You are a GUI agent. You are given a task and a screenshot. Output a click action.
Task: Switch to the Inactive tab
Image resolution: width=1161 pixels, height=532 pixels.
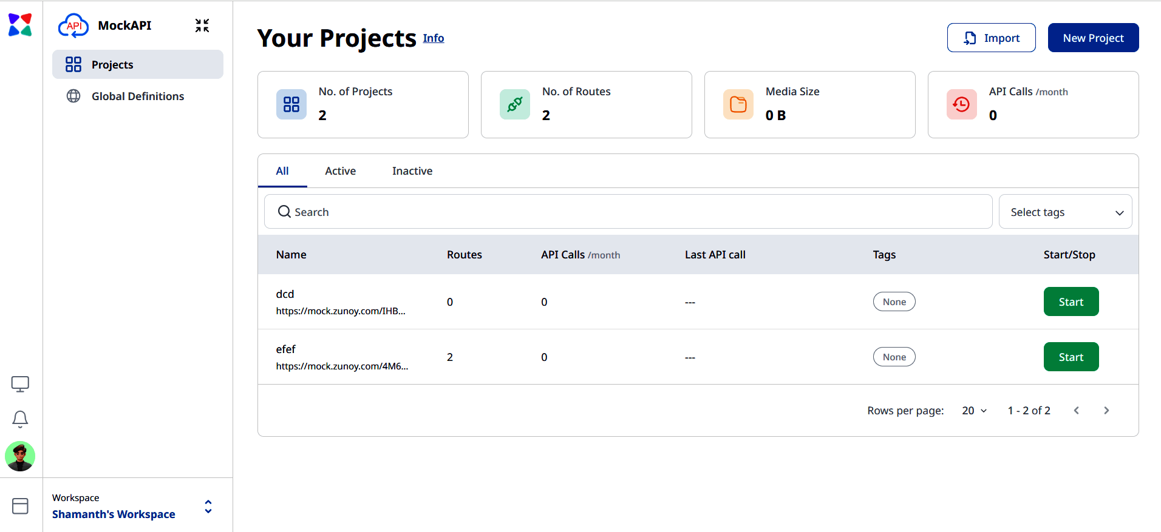click(412, 171)
